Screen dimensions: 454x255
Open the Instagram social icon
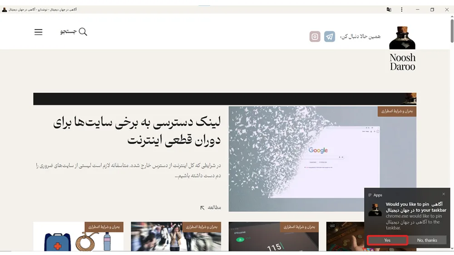tap(315, 37)
